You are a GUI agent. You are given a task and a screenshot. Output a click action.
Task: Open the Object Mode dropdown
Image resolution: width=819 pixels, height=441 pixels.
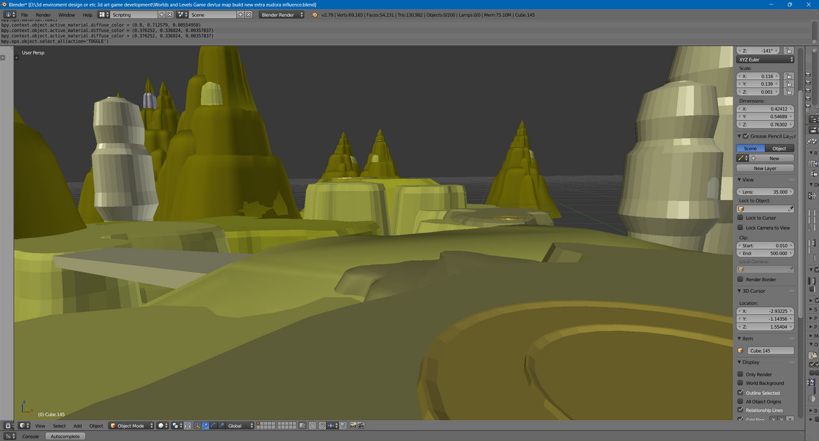131,425
